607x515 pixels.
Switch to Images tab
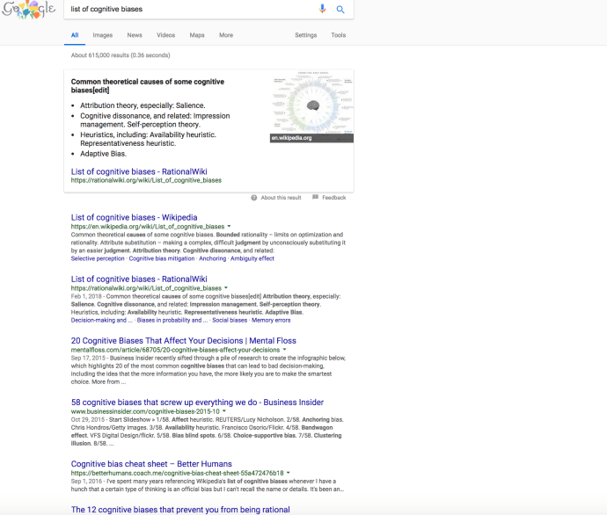[x=103, y=35]
